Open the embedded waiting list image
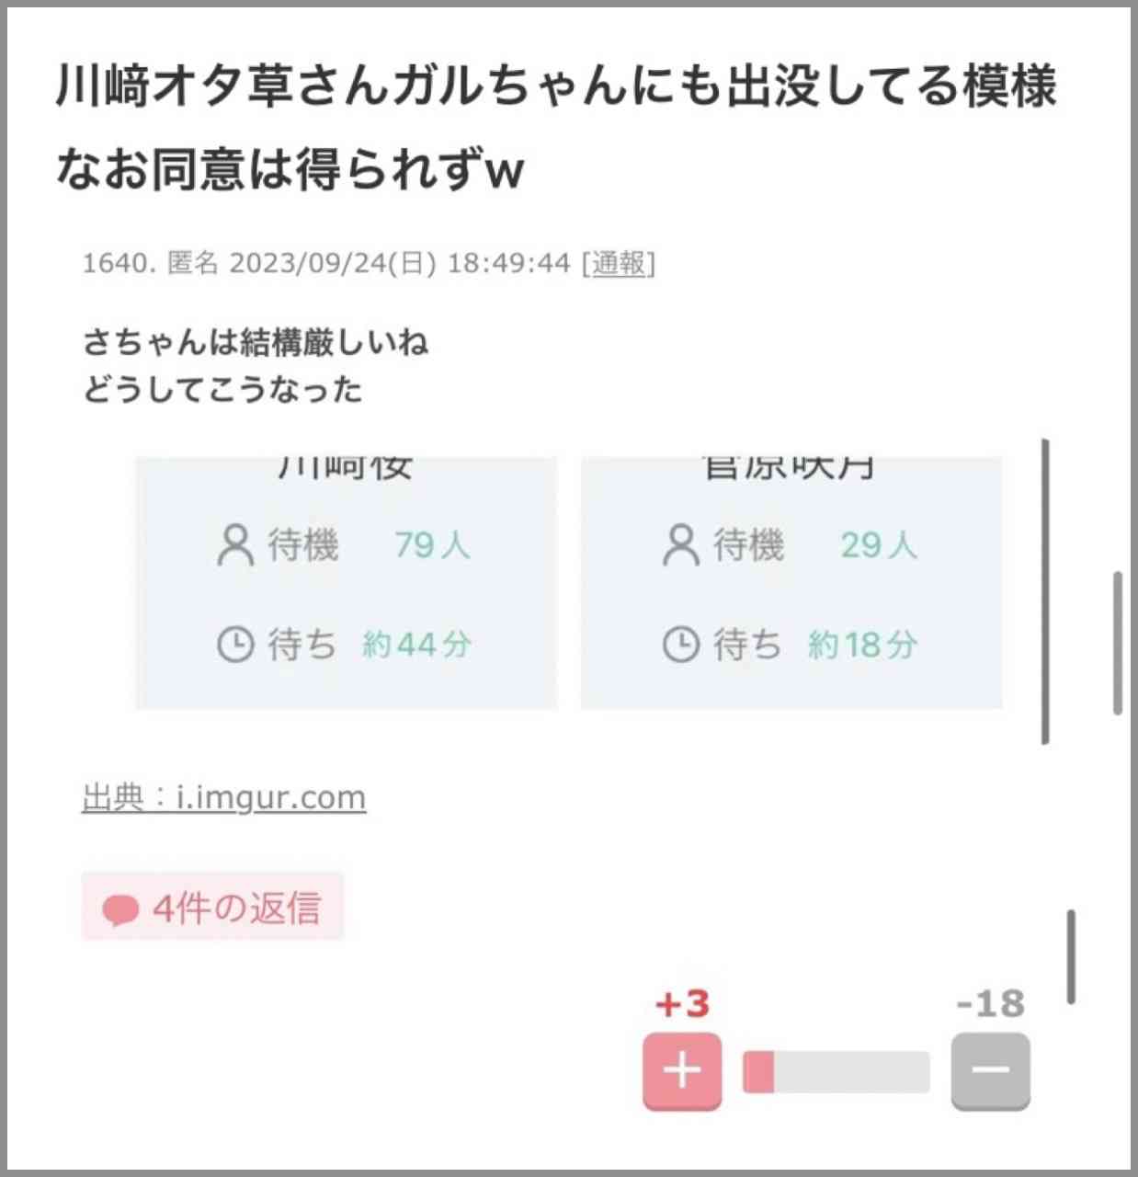This screenshot has height=1177, width=1138. tap(569, 583)
